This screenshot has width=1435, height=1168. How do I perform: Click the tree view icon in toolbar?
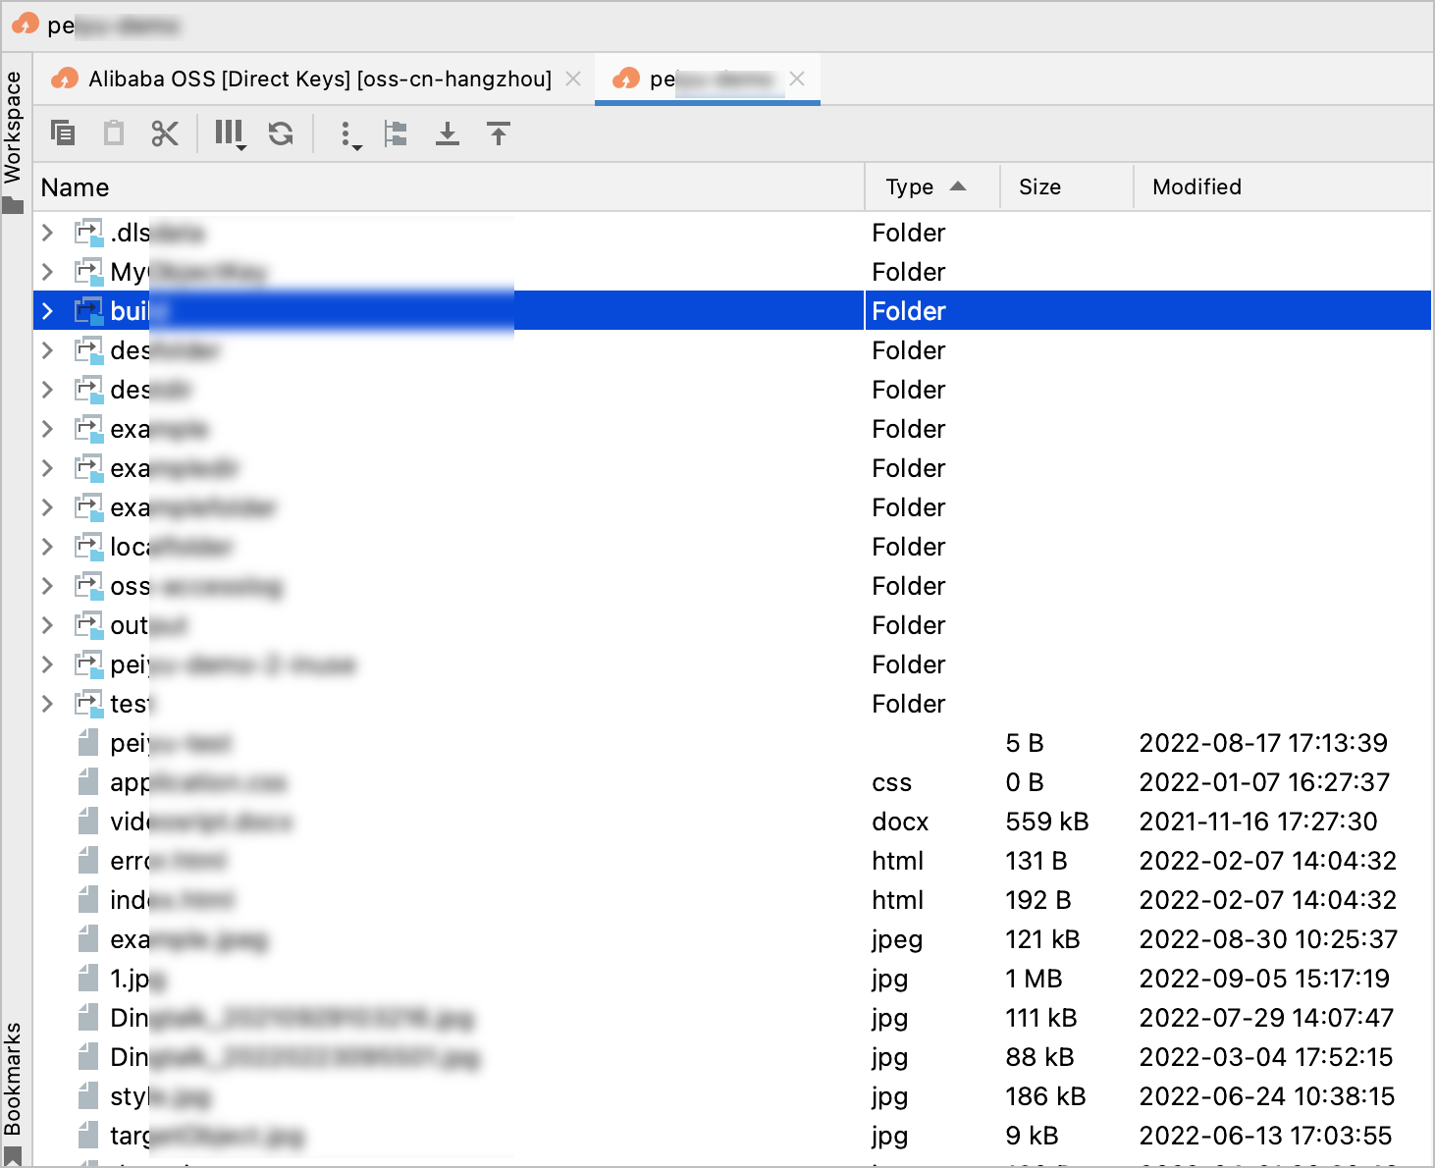(x=397, y=133)
